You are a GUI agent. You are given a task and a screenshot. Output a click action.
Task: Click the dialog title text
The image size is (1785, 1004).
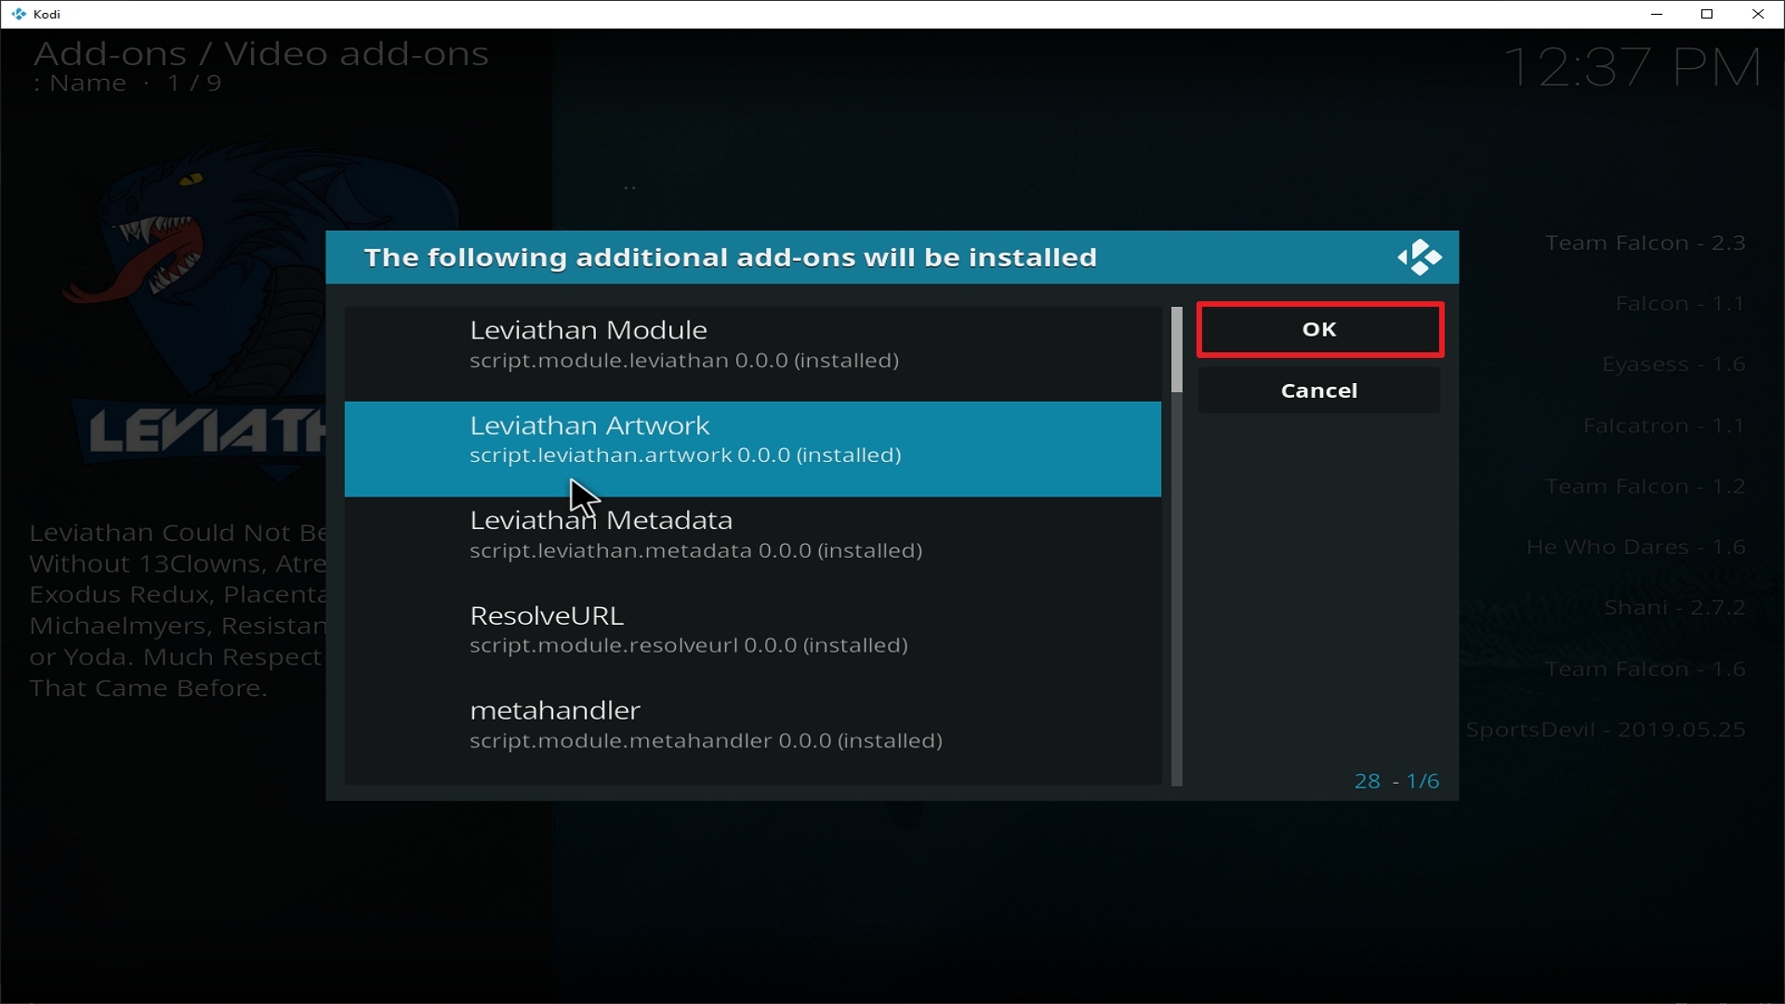coord(730,258)
